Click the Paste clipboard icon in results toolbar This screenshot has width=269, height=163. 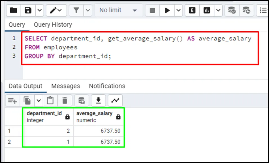pos(50,100)
